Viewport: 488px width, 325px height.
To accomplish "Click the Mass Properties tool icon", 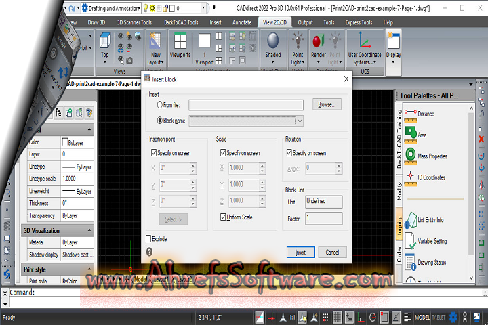I will [x=411, y=156].
